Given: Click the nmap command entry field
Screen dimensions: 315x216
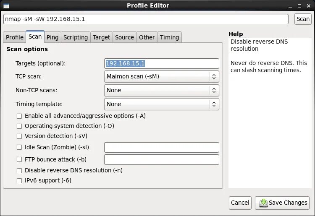Looking at the screenshot, I should pyautogui.click(x=145, y=19).
